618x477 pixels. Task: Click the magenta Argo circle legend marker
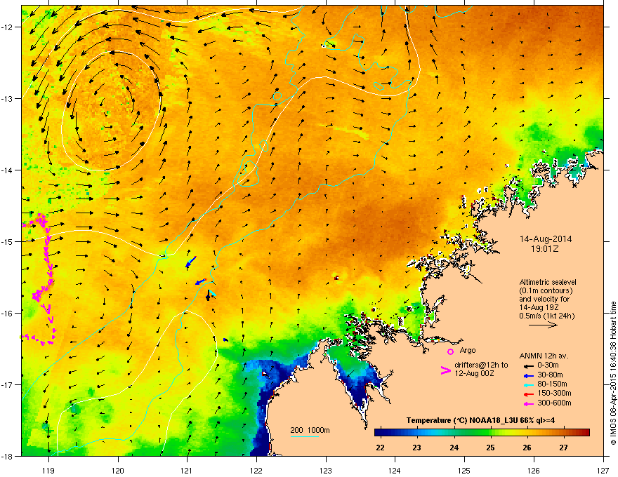(x=450, y=351)
